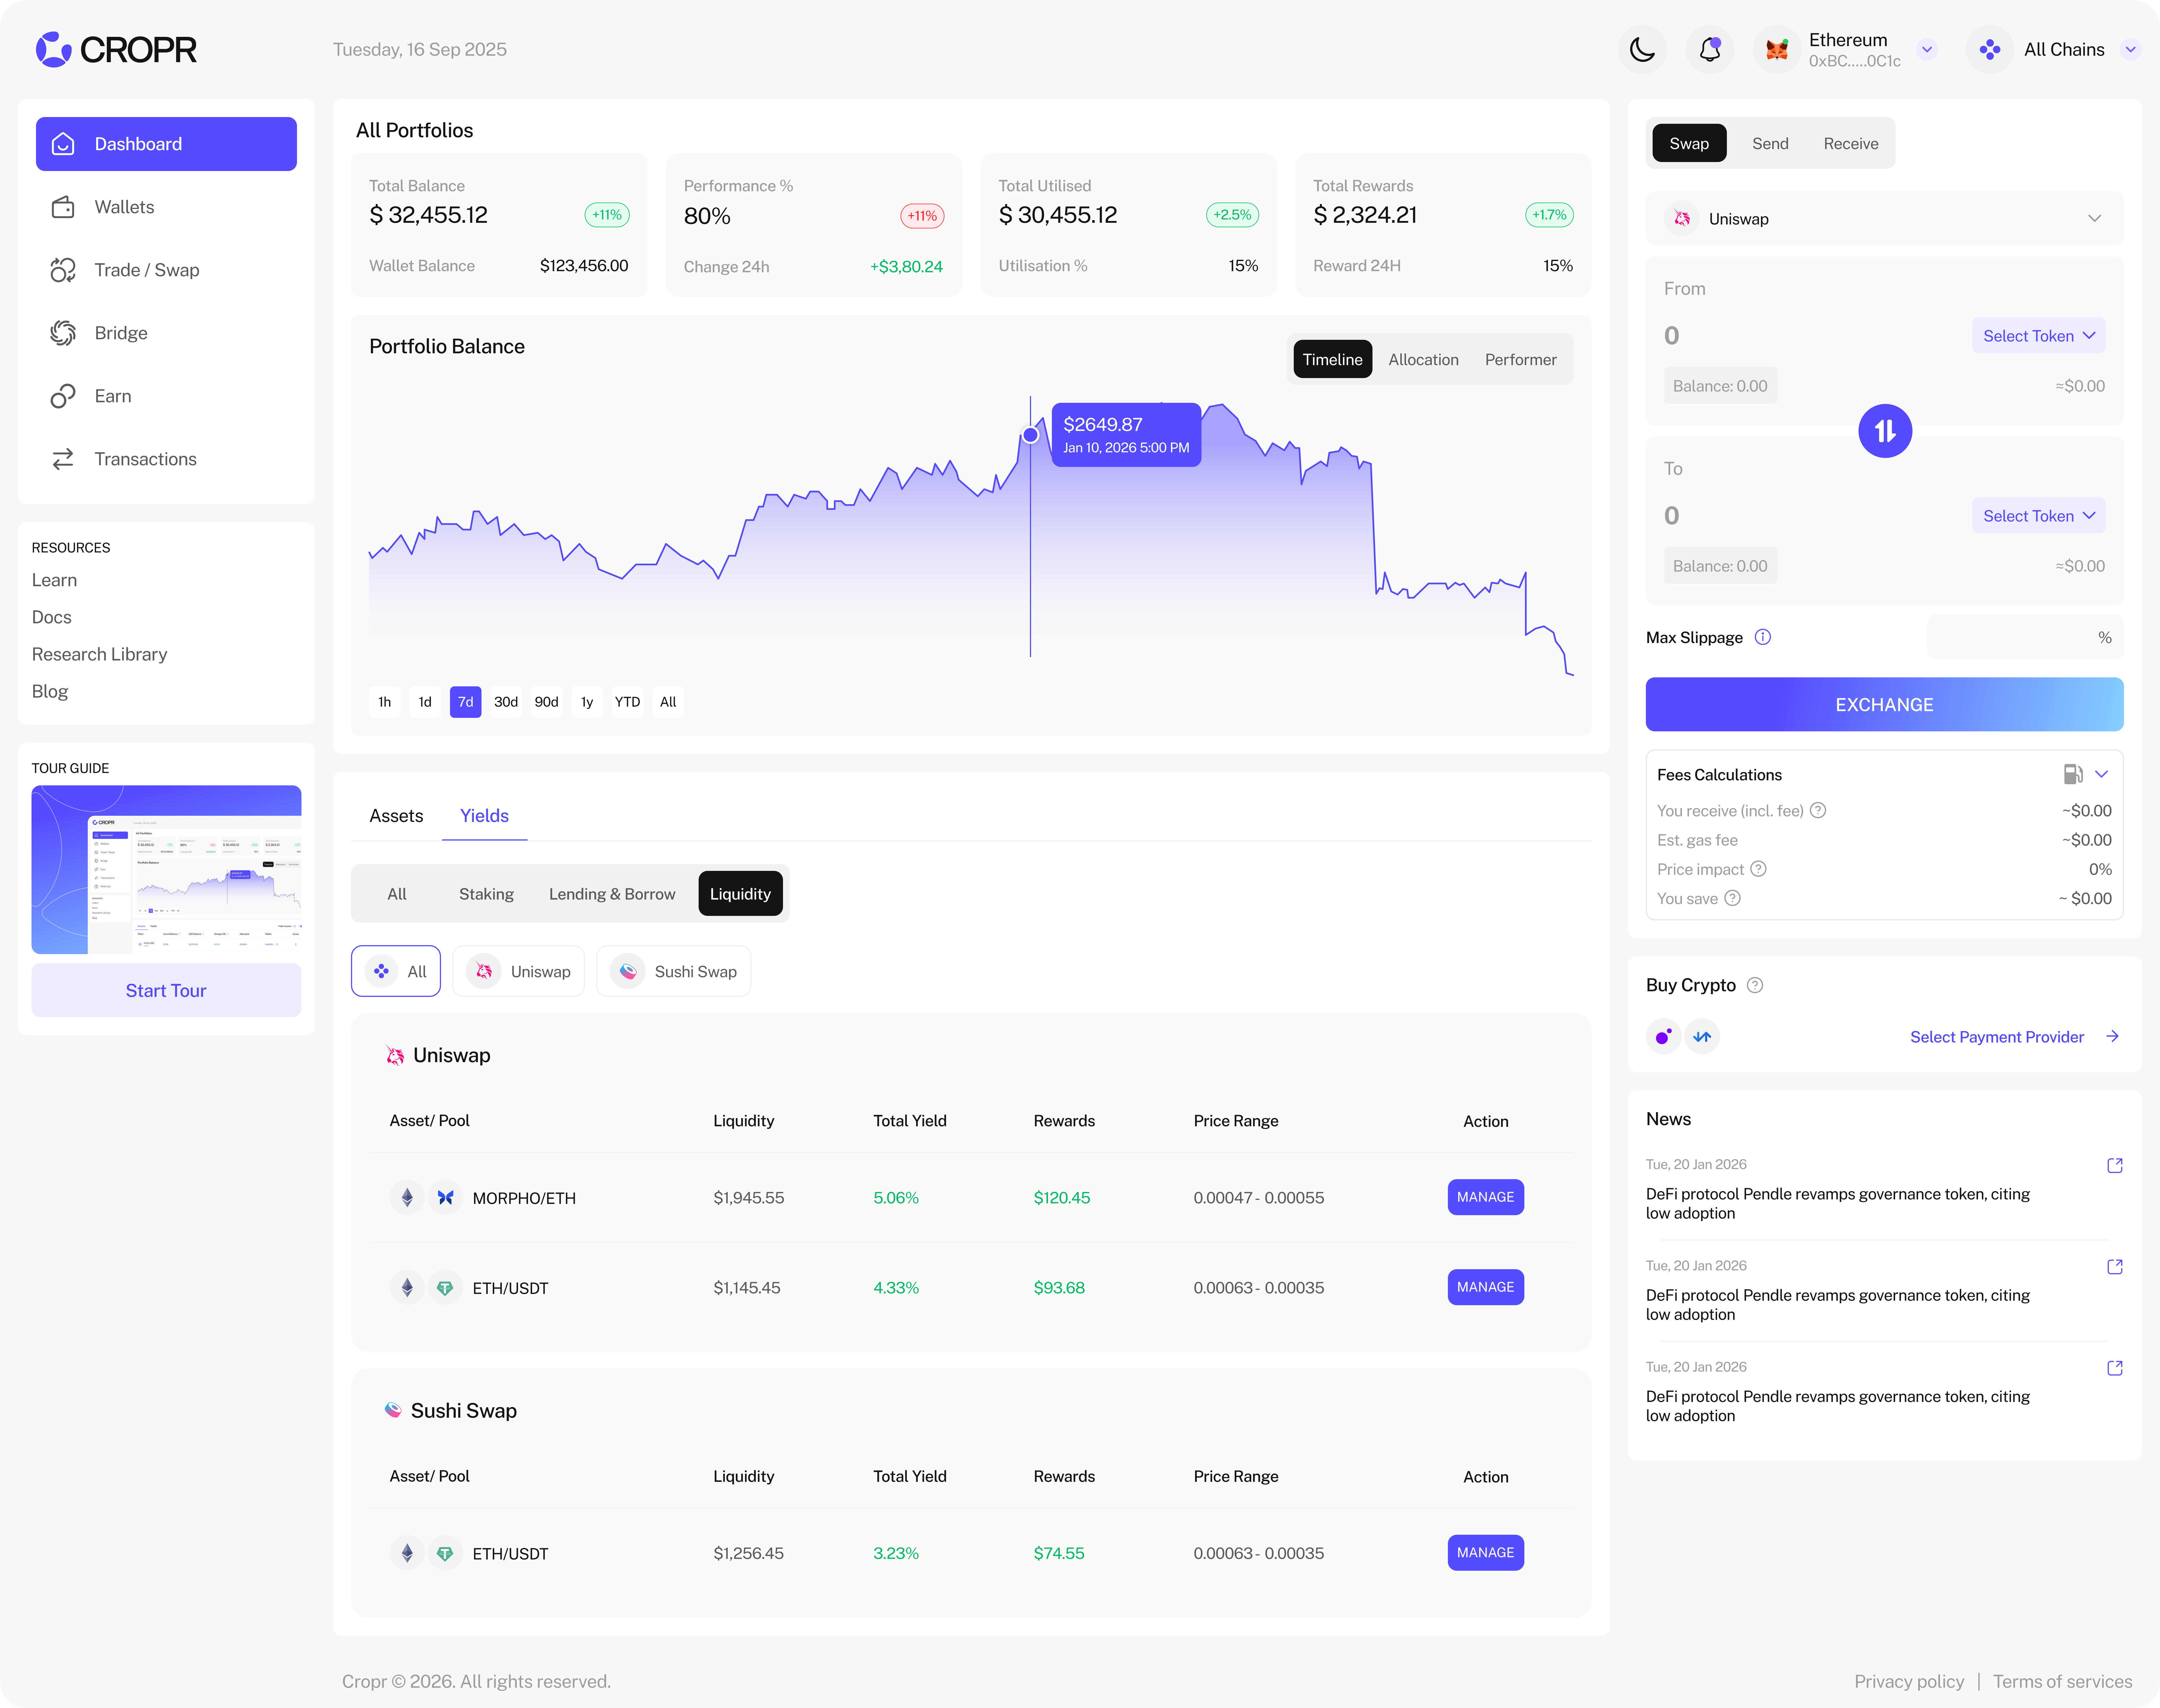
Task: Go to Wallets in sidebar
Action: tap(166, 207)
